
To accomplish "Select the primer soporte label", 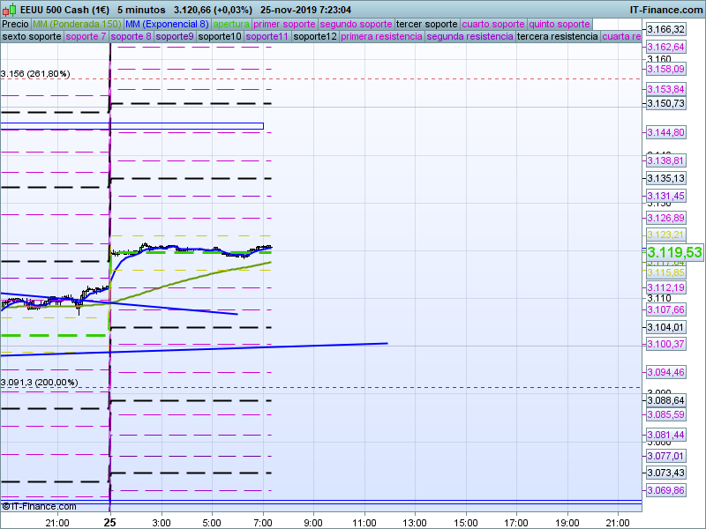I will [x=284, y=24].
